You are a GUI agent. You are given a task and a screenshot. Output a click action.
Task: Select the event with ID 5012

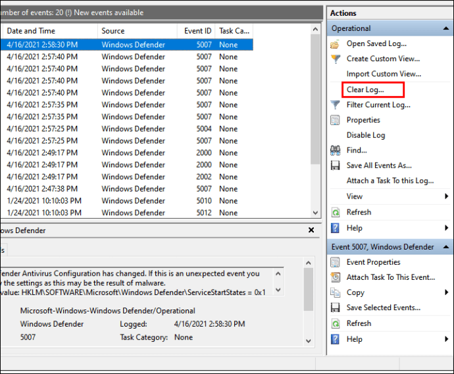pos(127,213)
